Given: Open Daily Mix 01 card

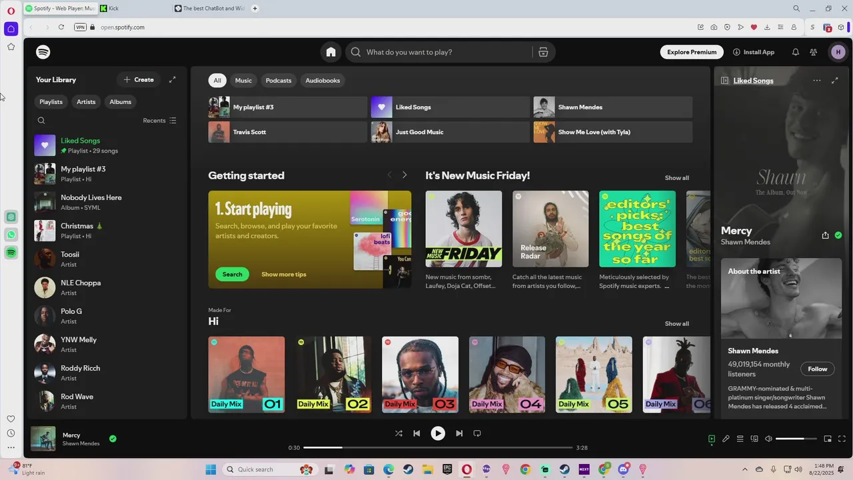Looking at the screenshot, I should [x=247, y=375].
